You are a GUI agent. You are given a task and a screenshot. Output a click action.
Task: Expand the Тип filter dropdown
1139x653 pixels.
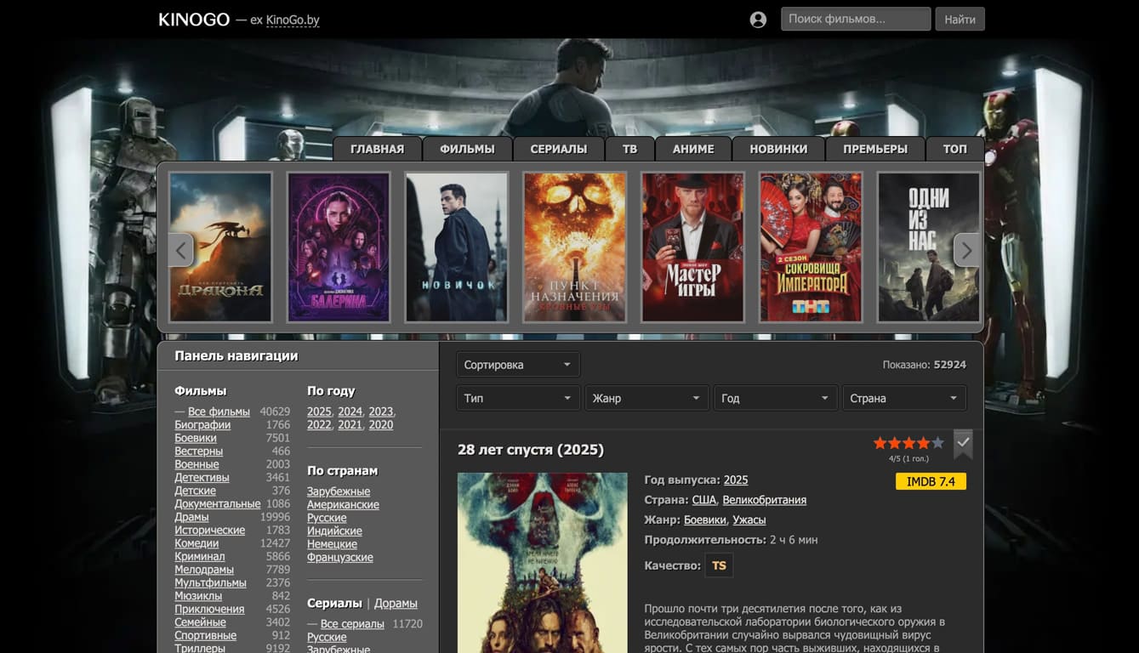(518, 398)
